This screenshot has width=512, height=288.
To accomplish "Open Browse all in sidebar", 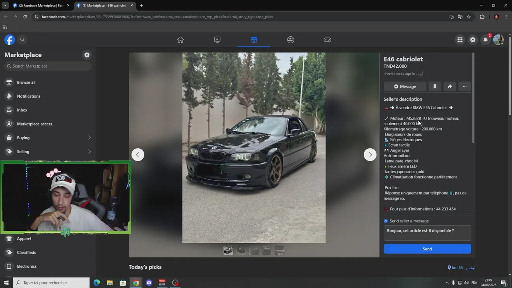I will point(48,82).
